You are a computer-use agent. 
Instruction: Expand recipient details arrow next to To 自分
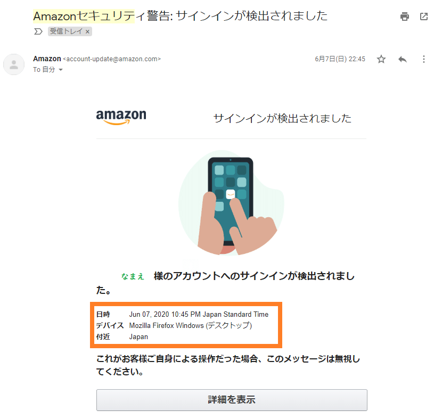61,70
